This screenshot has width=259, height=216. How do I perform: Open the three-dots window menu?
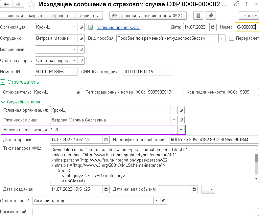point(247,4)
